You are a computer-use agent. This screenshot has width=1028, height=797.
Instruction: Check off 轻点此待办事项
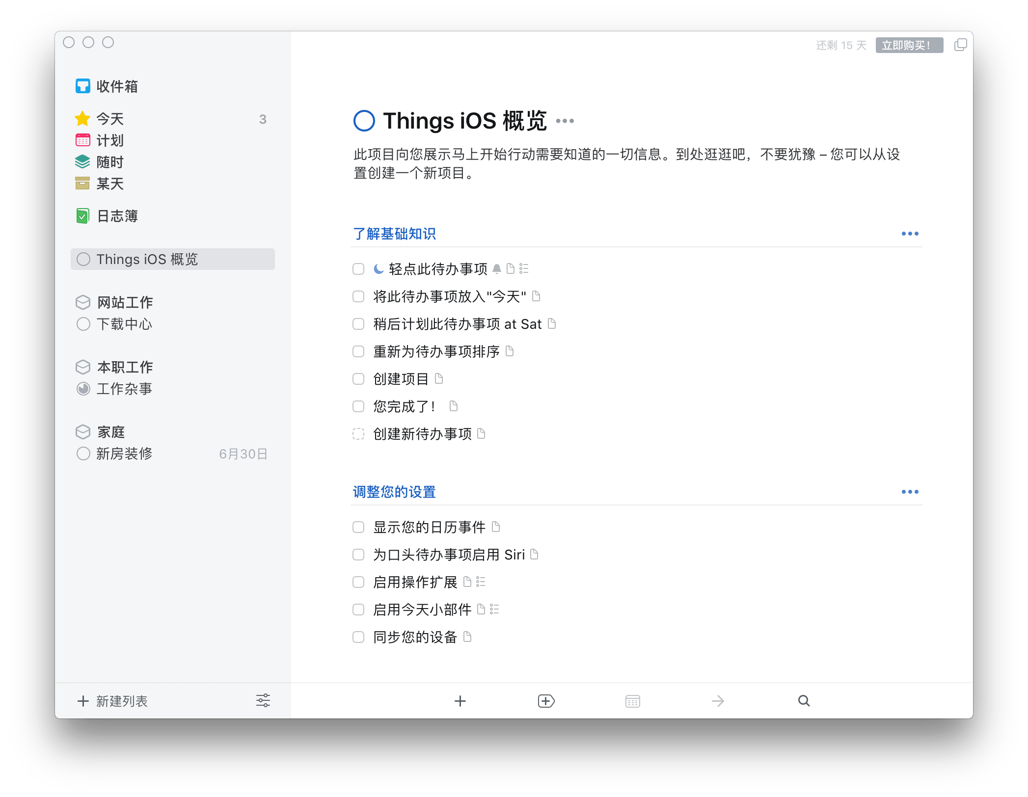pyautogui.click(x=358, y=269)
